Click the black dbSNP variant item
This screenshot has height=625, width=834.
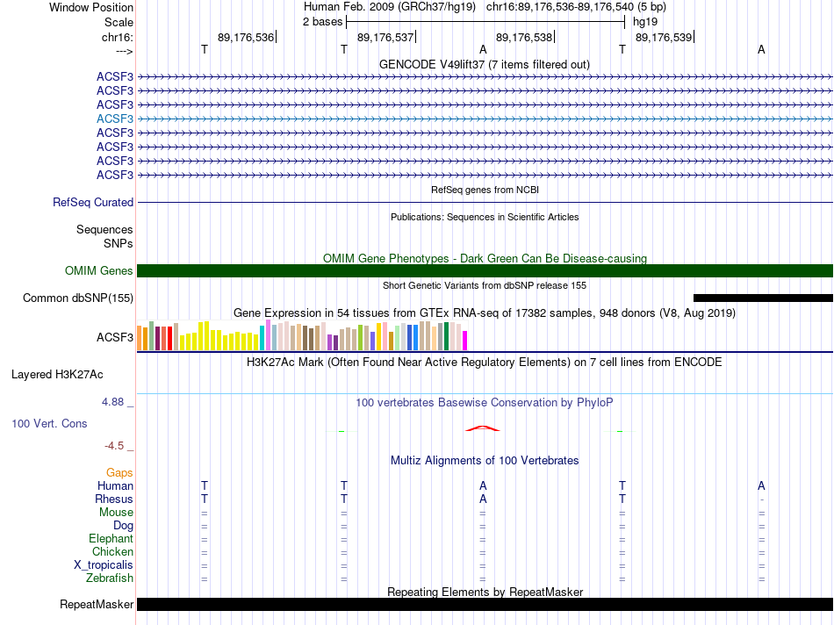[x=763, y=298]
